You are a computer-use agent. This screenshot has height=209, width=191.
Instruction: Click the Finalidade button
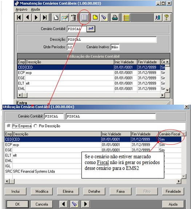pyautogui.click(x=173, y=191)
